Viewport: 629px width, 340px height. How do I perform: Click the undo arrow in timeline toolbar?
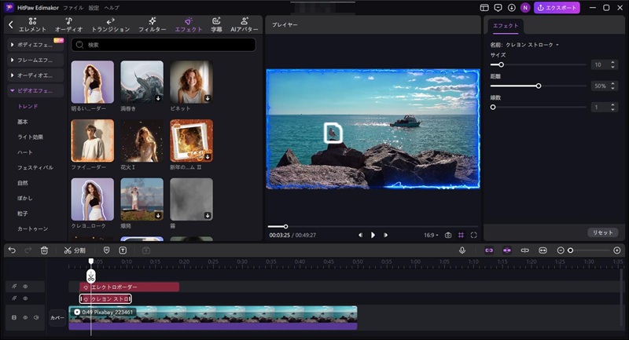click(12, 250)
